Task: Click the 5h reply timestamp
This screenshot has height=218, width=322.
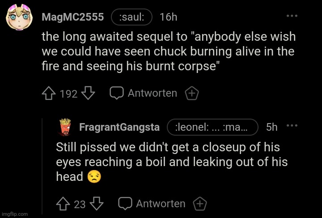Action: (x=271, y=128)
